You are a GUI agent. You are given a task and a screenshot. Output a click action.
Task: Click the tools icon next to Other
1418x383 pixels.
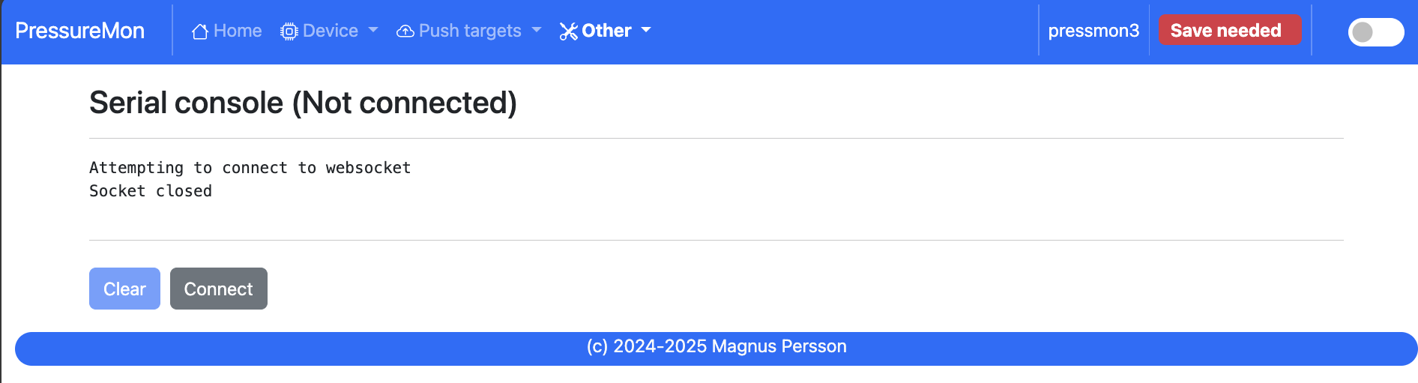569,31
